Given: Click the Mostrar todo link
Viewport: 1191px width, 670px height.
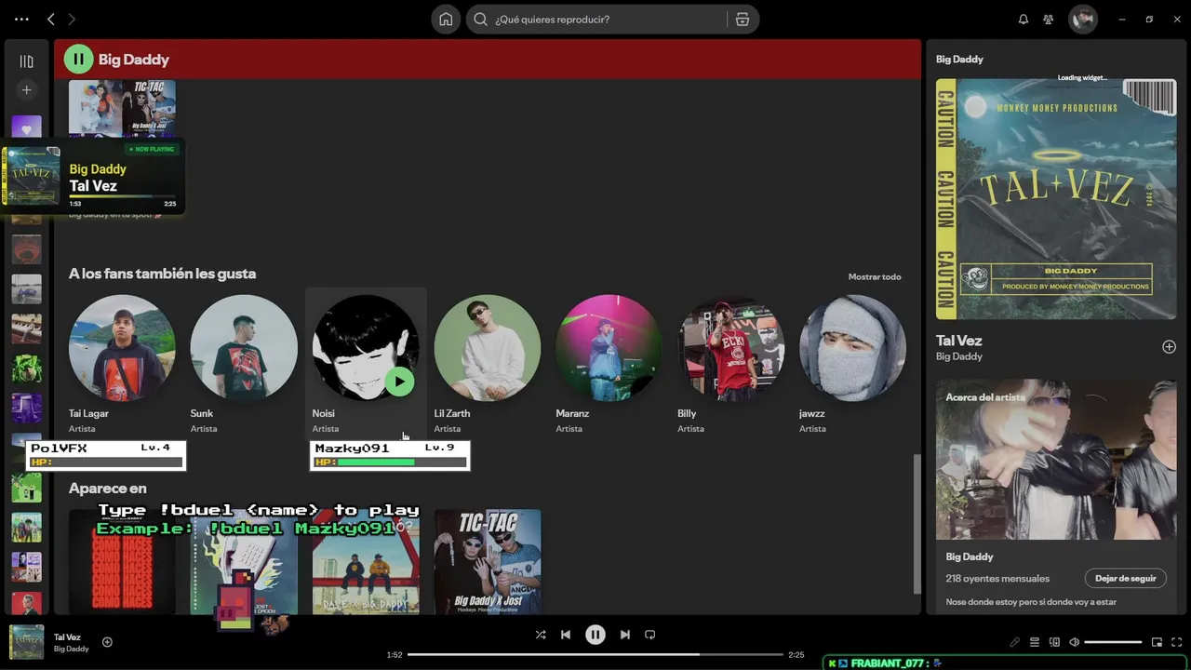Looking at the screenshot, I should [875, 276].
